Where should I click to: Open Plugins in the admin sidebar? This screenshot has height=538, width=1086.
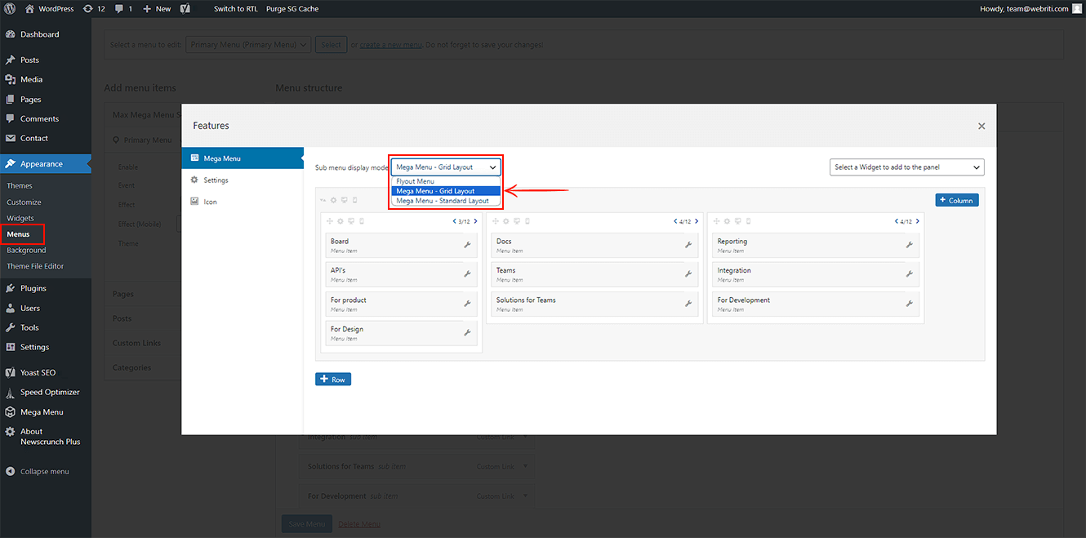(x=46, y=288)
